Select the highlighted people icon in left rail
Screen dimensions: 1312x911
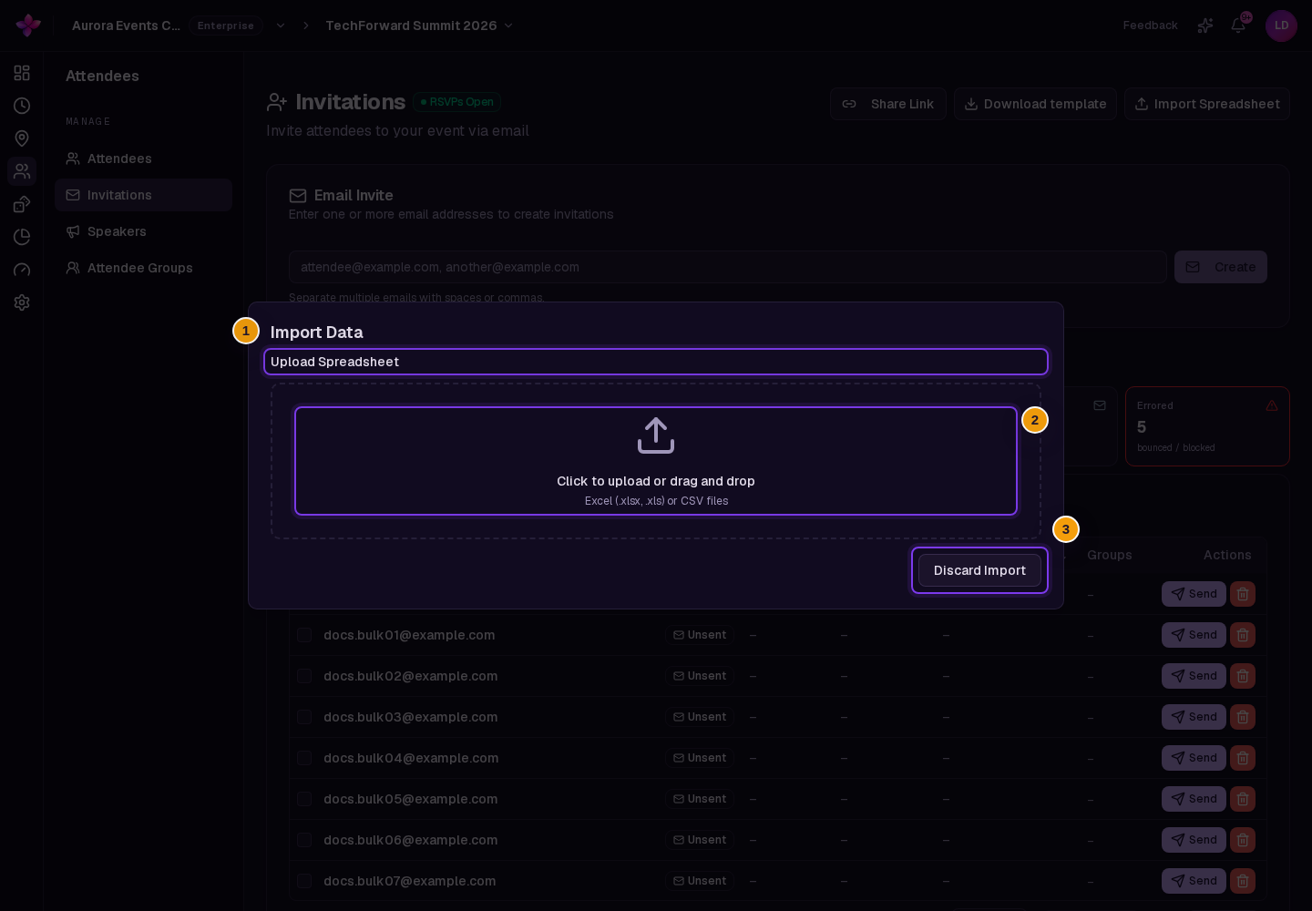pos(22,171)
